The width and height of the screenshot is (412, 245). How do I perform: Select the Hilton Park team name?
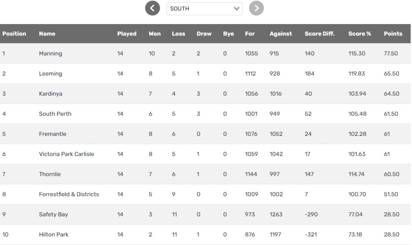[54, 235]
